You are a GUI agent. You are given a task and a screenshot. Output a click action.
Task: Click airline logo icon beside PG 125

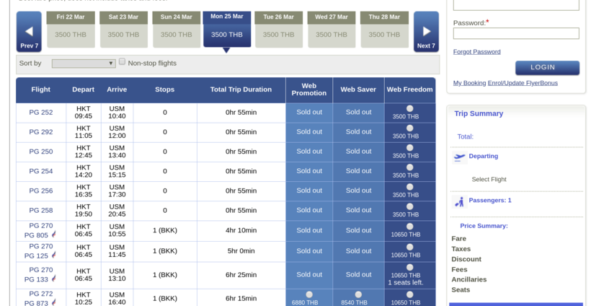[x=53, y=255]
